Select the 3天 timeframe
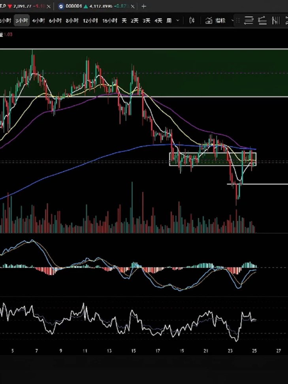The width and height of the screenshot is (288, 384). tap(147, 21)
